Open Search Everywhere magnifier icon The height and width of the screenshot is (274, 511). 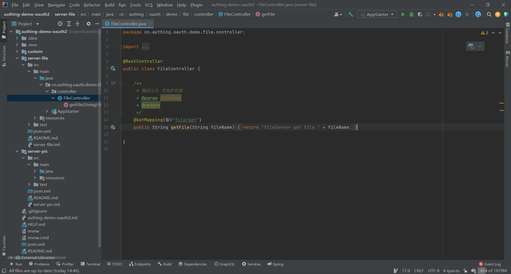click(x=489, y=14)
